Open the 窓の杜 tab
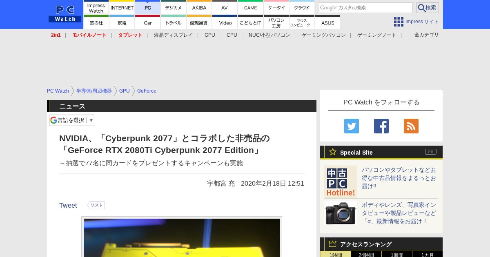The height and width of the screenshot is (257, 490). click(x=96, y=22)
